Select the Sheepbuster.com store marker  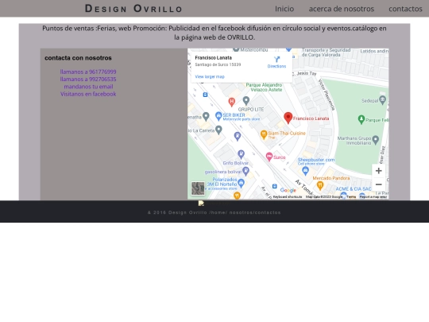[x=305, y=171]
